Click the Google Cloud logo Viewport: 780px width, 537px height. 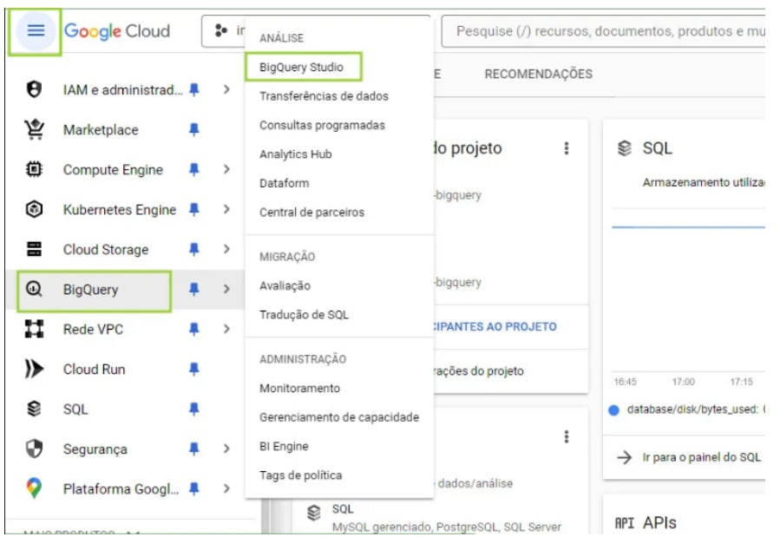[117, 31]
